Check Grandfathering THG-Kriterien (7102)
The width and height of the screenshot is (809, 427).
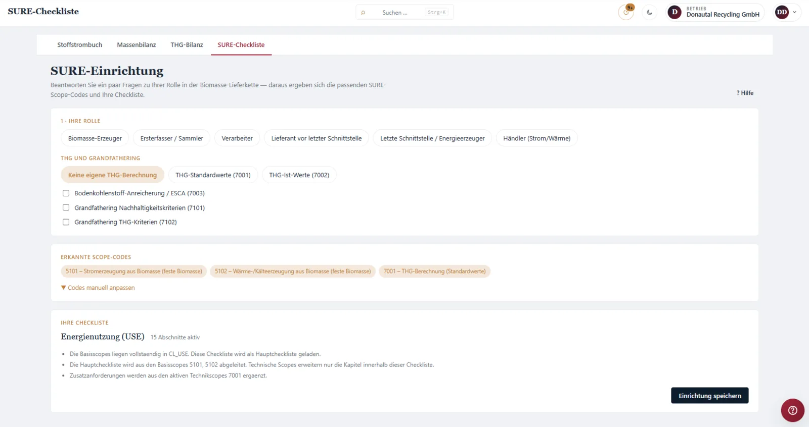[x=66, y=222]
